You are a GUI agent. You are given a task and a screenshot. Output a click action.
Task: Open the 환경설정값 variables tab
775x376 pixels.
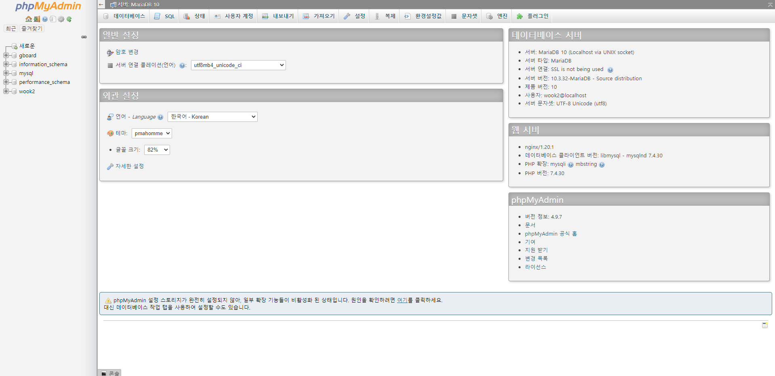(x=423, y=16)
